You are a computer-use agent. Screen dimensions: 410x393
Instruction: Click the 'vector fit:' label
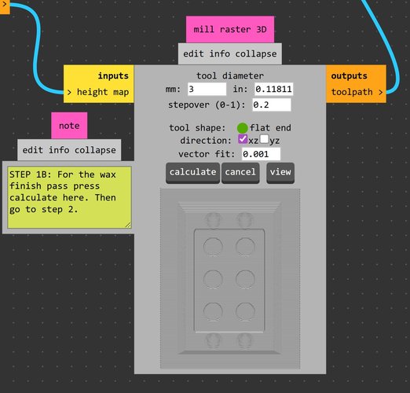[x=207, y=154]
